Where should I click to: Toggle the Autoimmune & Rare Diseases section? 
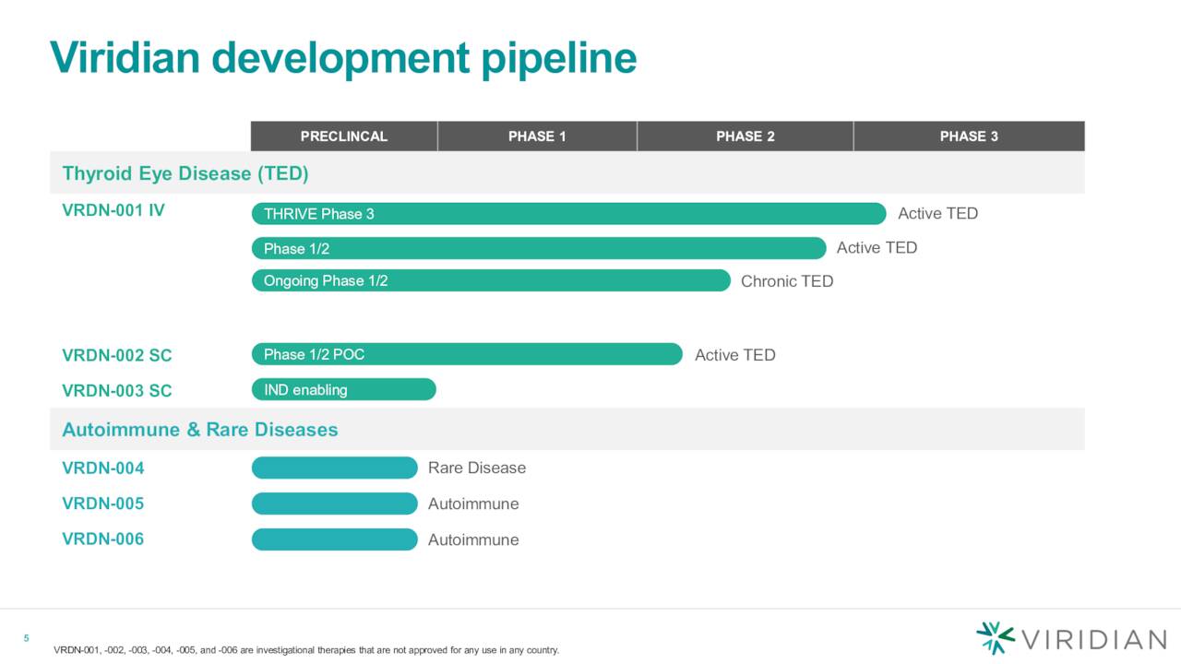(199, 429)
